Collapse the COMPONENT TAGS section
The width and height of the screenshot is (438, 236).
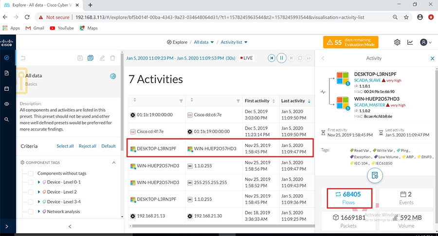point(114,163)
